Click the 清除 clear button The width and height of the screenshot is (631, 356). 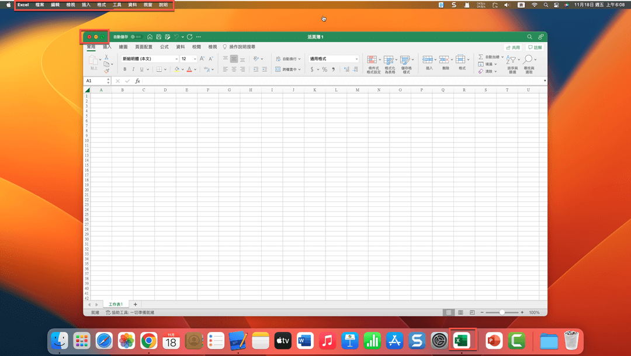pyautogui.click(x=485, y=71)
